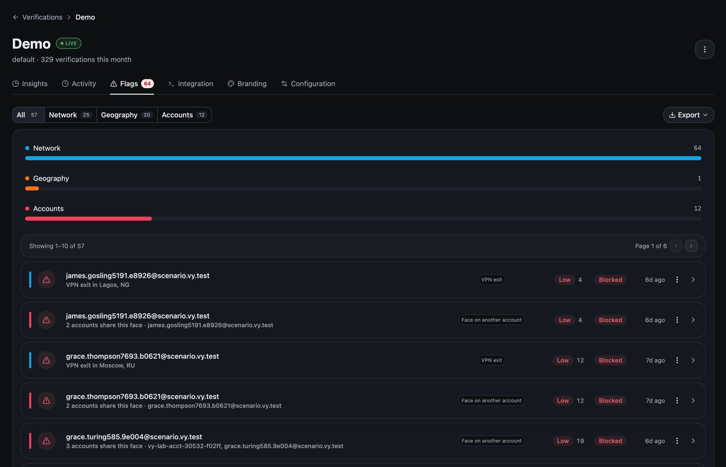Filter flags by Network

coord(71,115)
